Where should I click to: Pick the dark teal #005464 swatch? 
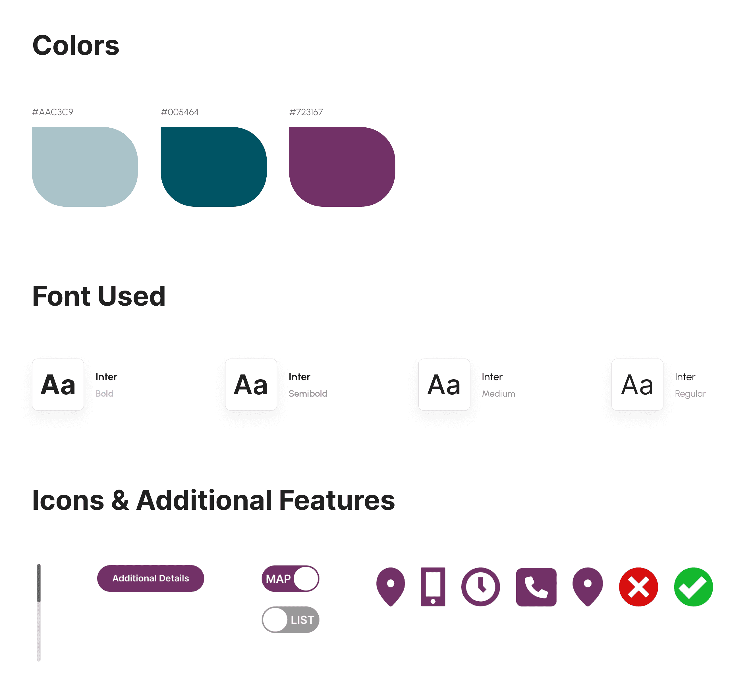coord(213,167)
